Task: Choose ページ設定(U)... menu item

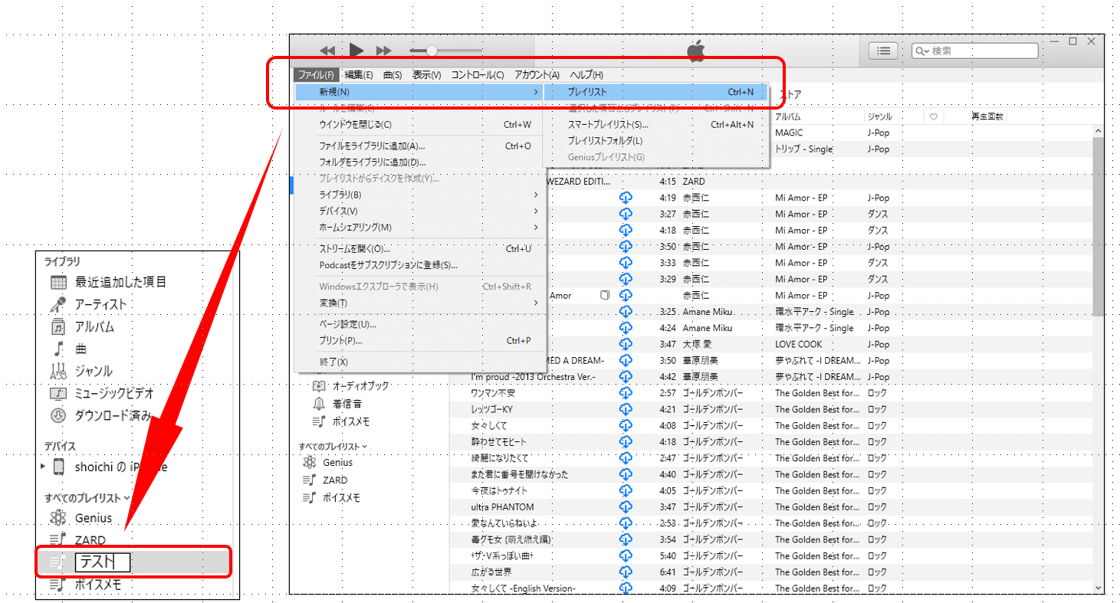Action: tap(420, 324)
